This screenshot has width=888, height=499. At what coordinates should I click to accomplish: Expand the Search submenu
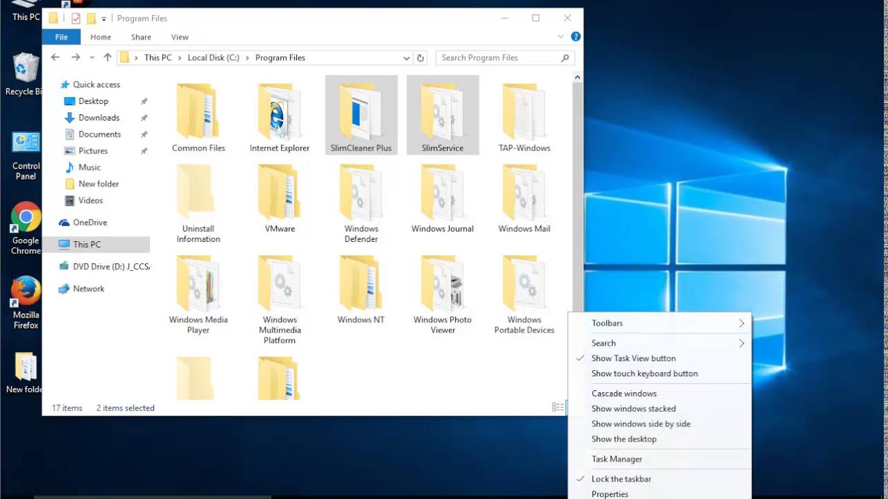click(659, 343)
